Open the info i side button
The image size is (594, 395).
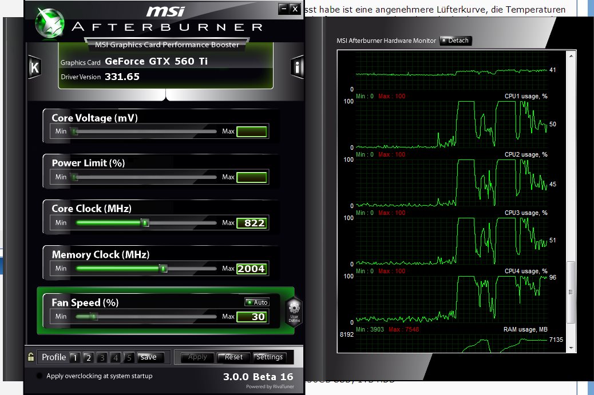coord(298,67)
